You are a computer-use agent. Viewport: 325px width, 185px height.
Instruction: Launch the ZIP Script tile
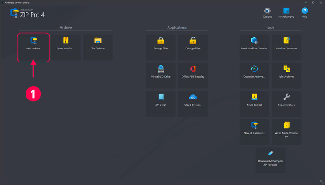tap(161, 104)
